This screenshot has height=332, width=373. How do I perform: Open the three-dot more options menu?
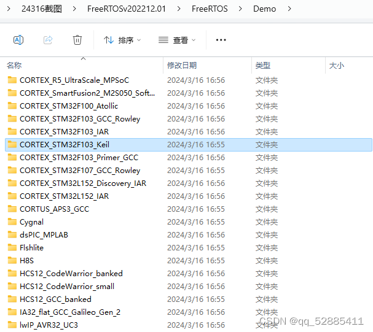click(221, 40)
